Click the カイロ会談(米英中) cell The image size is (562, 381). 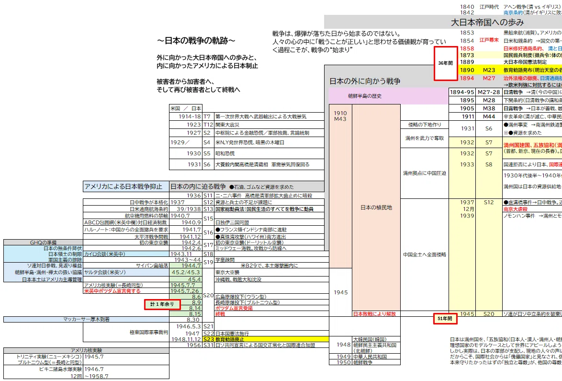(126, 254)
